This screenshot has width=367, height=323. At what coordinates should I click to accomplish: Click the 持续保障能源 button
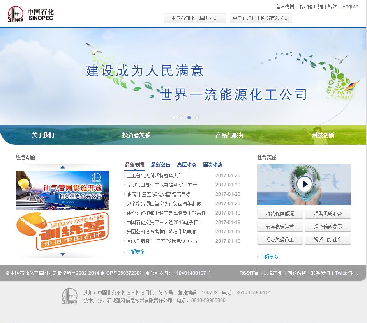(280, 214)
